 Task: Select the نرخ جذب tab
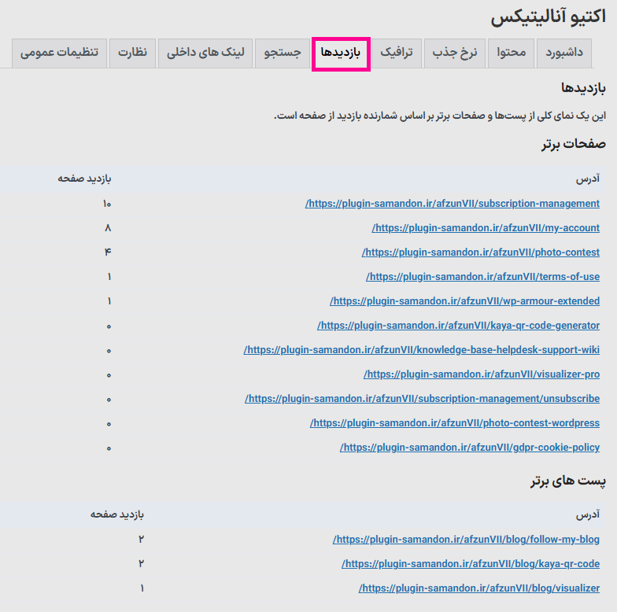click(456, 53)
